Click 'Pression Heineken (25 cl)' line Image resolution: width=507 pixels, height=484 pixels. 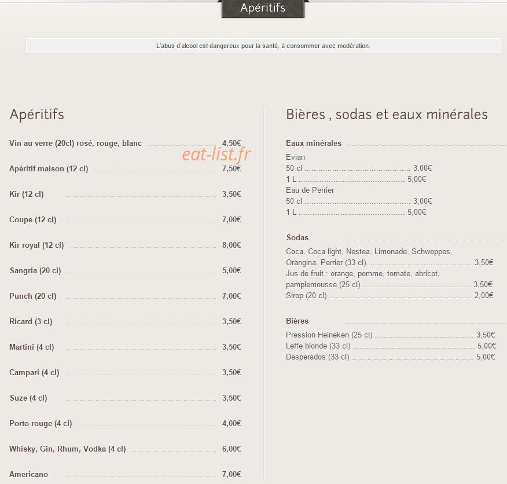point(391,335)
